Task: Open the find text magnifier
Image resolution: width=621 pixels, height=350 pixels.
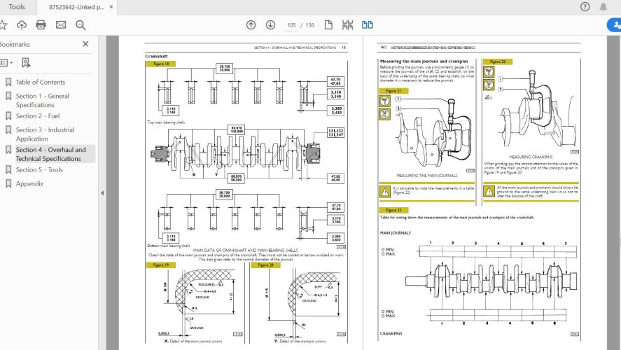Action: [x=81, y=25]
